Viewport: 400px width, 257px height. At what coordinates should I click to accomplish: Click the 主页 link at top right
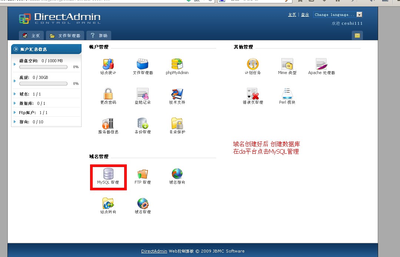292,14
